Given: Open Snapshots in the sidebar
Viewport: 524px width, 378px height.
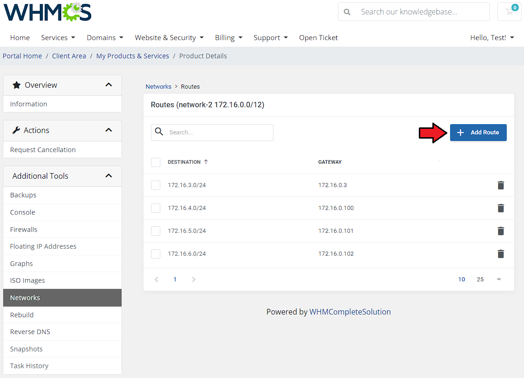Looking at the screenshot, I should tap(62, 349).
